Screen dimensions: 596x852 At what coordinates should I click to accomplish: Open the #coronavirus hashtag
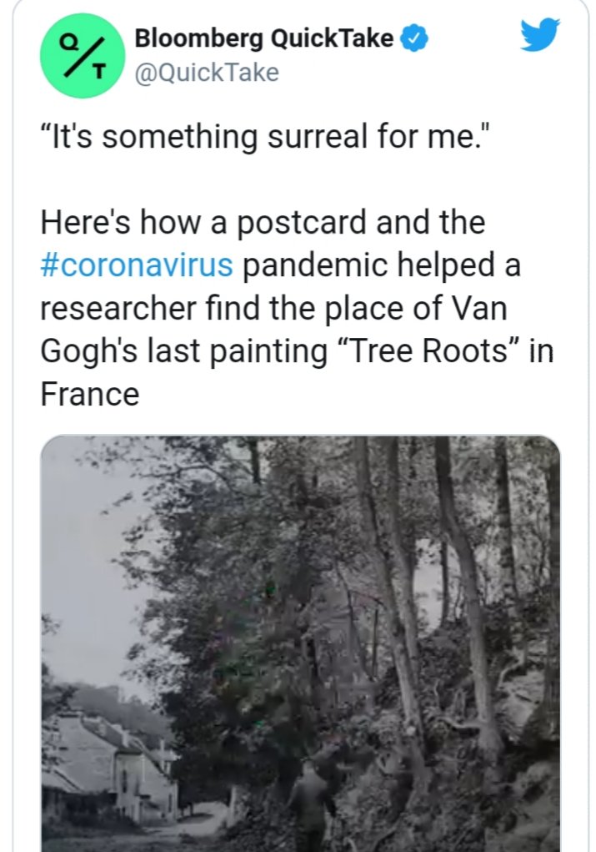[137, 266]
